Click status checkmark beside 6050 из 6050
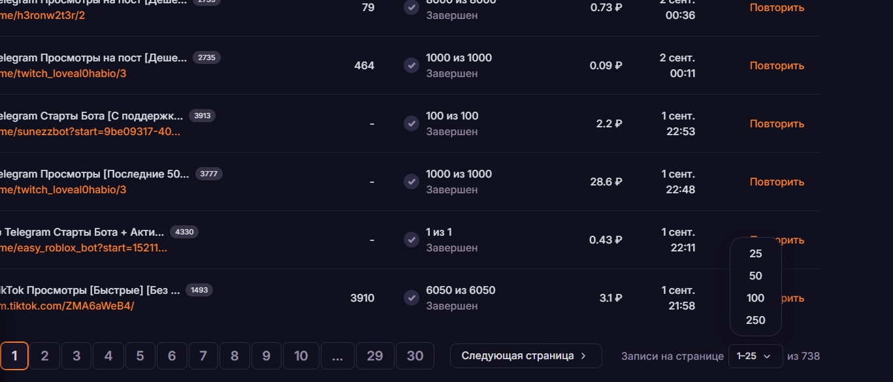893x382 pixels. tap(411, 298)
